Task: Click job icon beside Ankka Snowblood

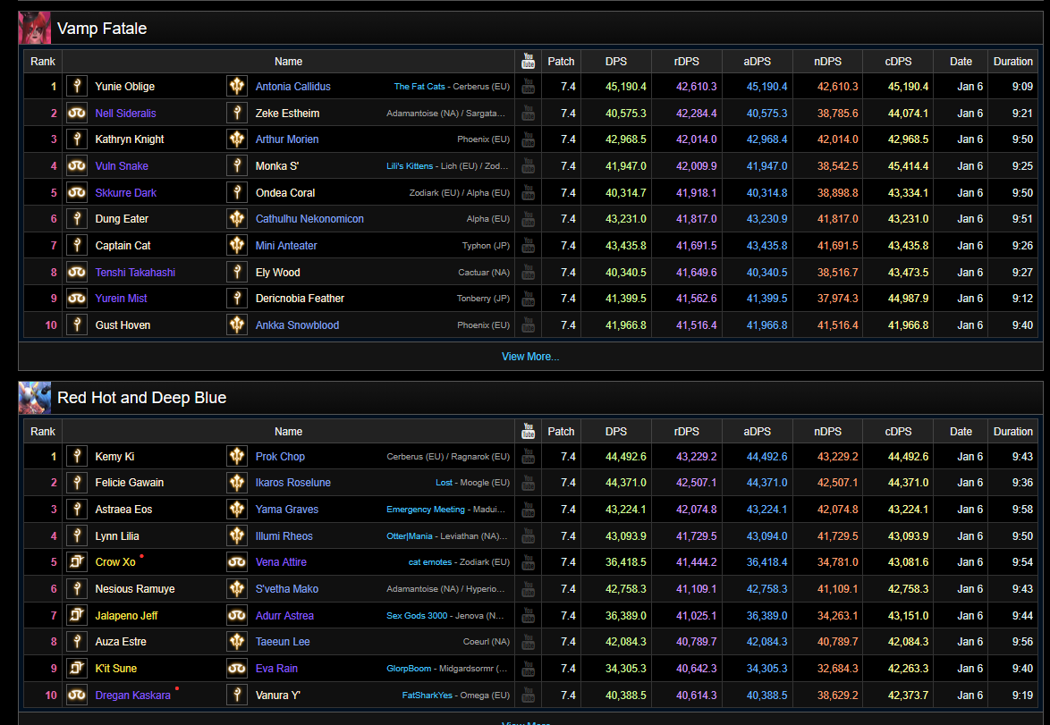Action: pyautogui.click(x=237, y=325)
